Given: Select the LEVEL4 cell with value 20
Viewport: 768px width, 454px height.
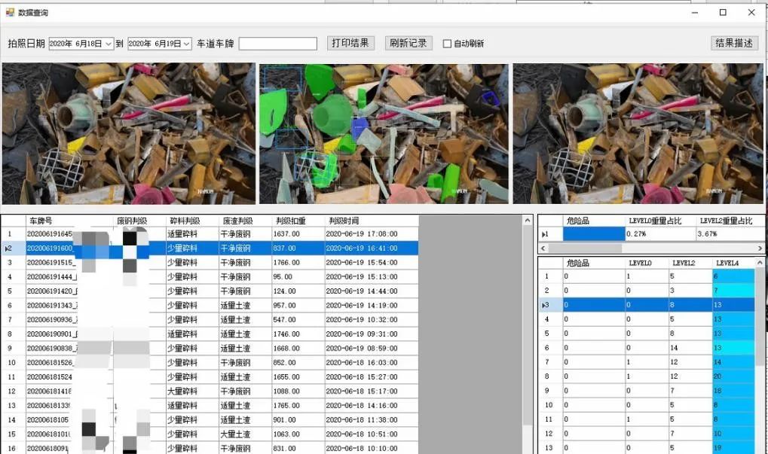Looking at the screenshot, I should pos(733,376).
